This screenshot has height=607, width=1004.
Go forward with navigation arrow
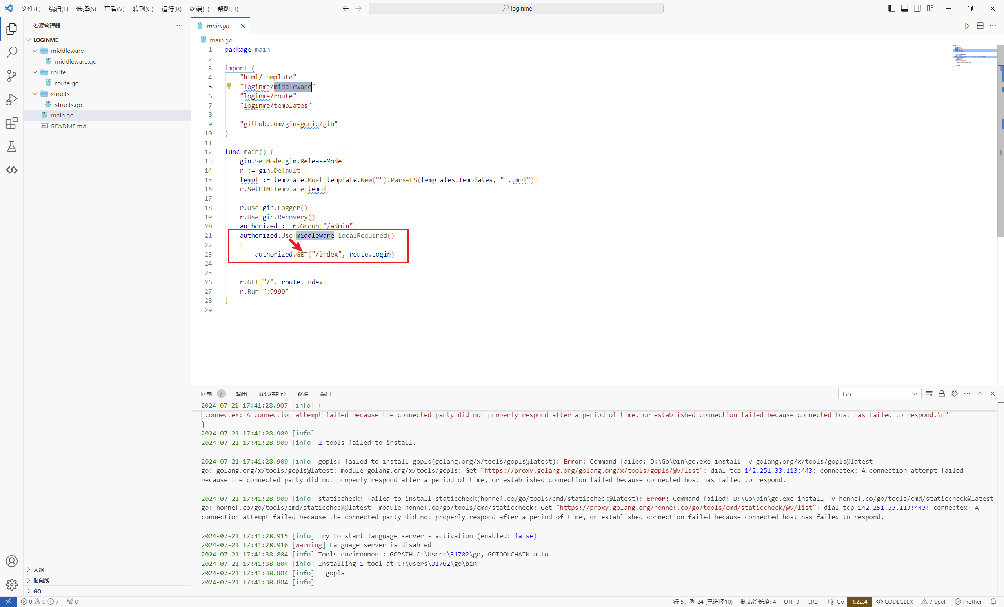(x=358, y=8)
